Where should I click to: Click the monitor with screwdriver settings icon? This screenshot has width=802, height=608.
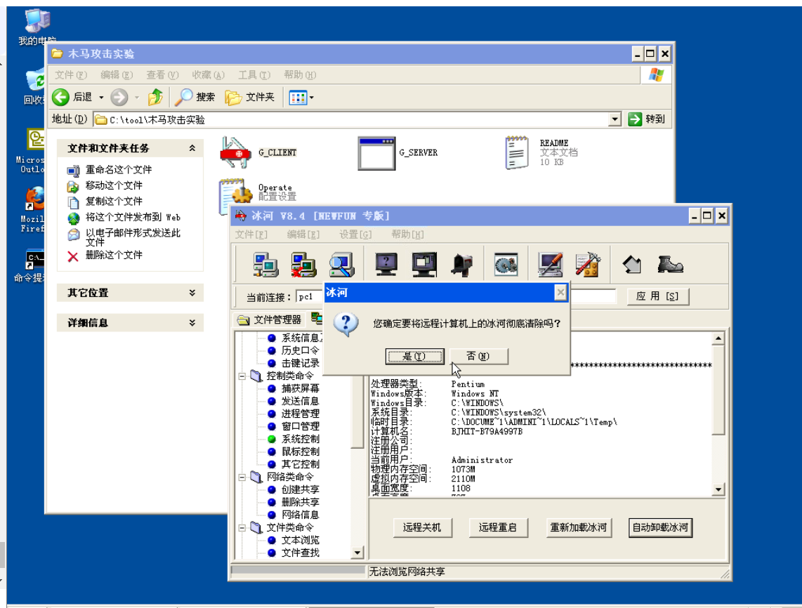(551, 265)
